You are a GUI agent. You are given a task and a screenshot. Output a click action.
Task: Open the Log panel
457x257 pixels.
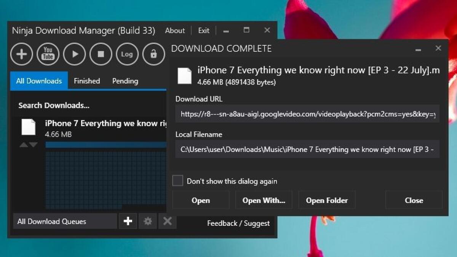click(127, 54)
